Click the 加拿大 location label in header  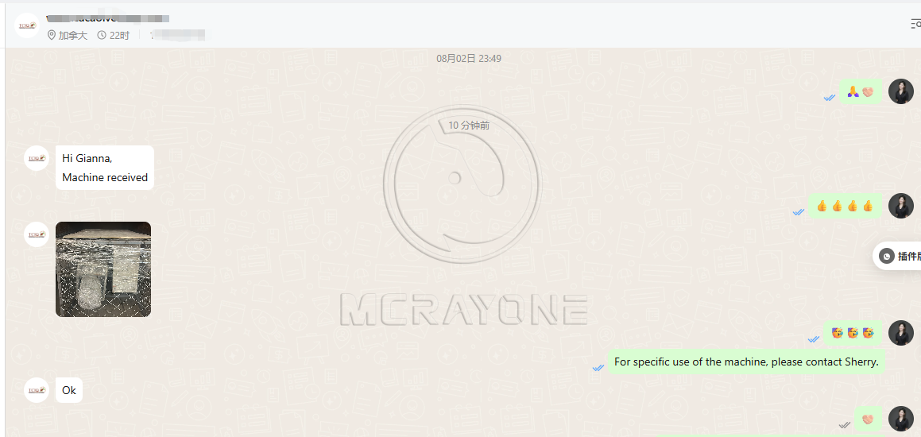[73, 35]
